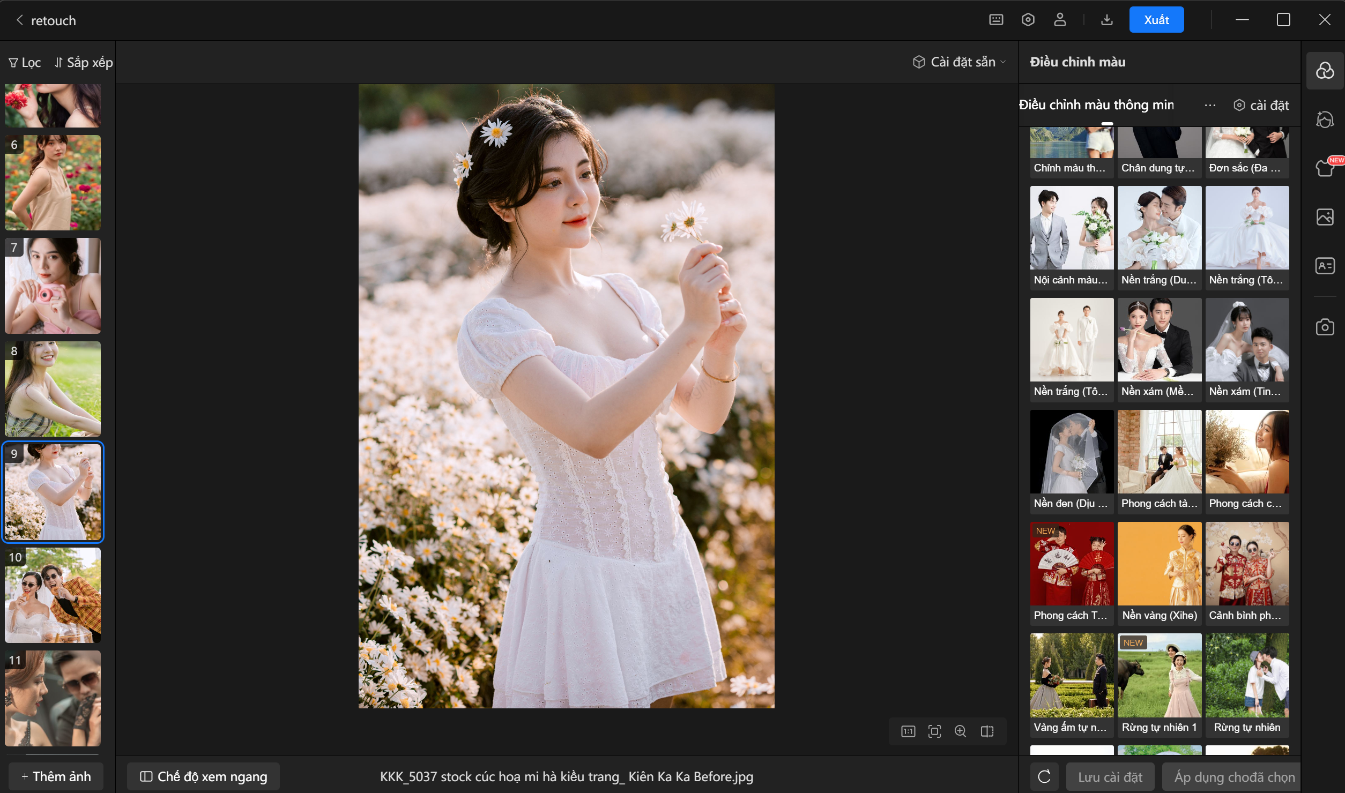
Task: Toggle before/after compare view
Action: (987, 731)
